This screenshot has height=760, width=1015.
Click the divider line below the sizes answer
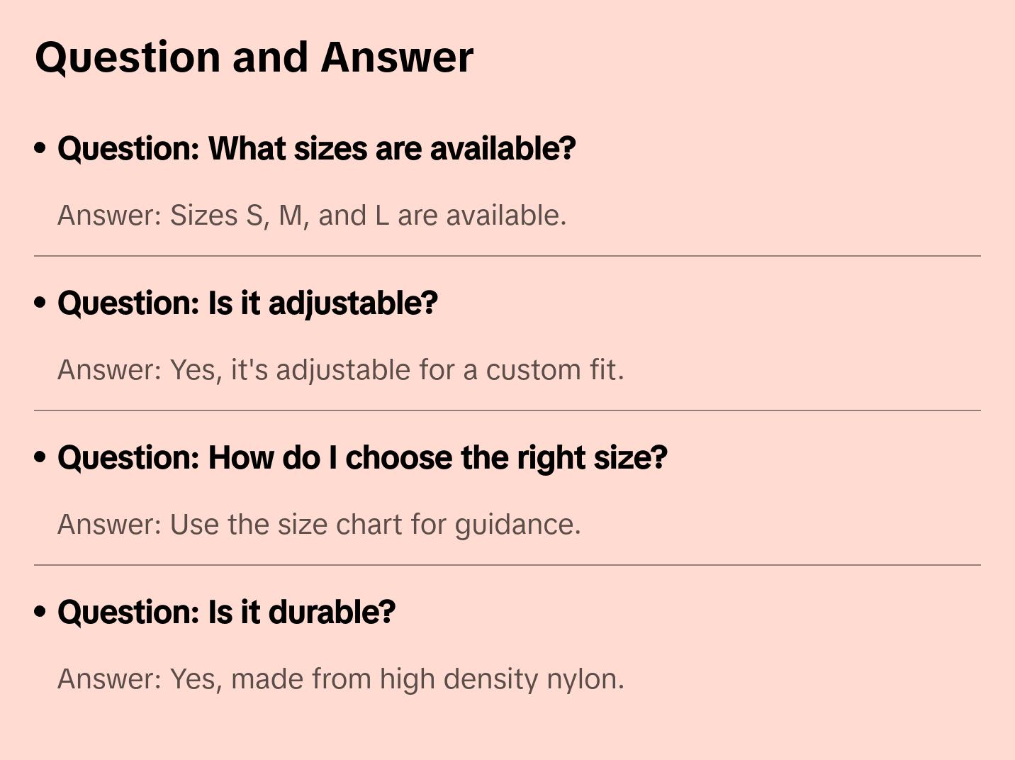tap(507, 256)
